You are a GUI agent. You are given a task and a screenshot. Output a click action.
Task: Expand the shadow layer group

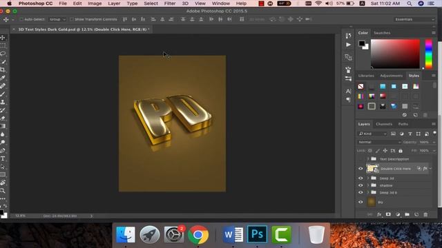coord(368,185)
